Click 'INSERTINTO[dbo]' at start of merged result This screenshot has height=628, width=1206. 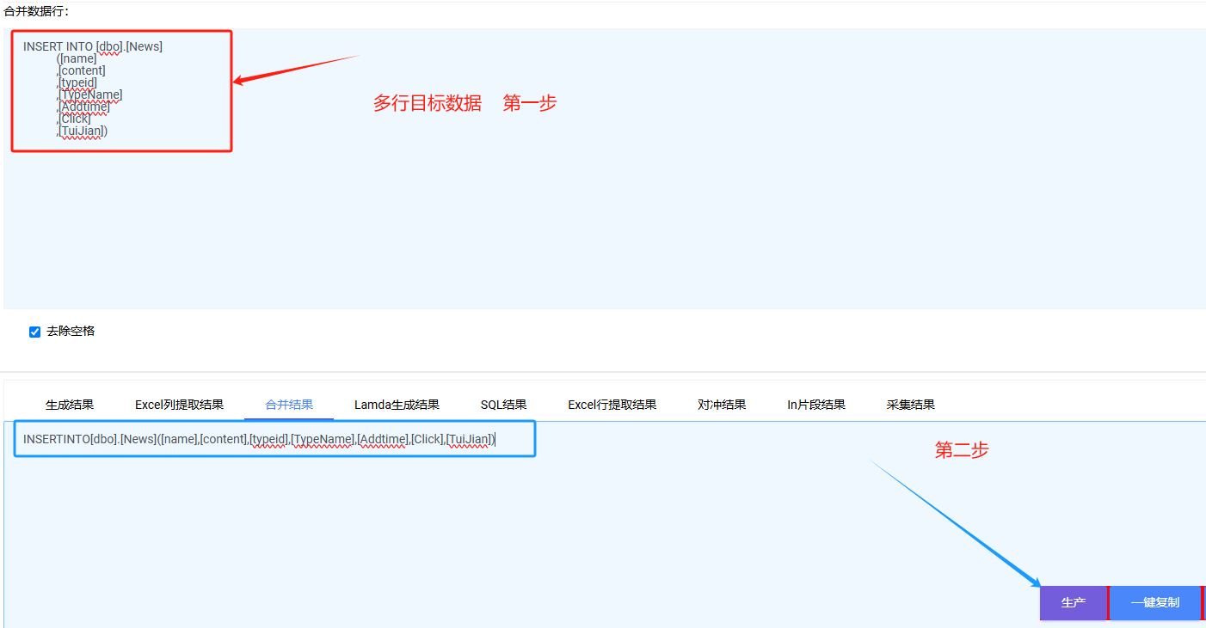(x=69, y=439)
